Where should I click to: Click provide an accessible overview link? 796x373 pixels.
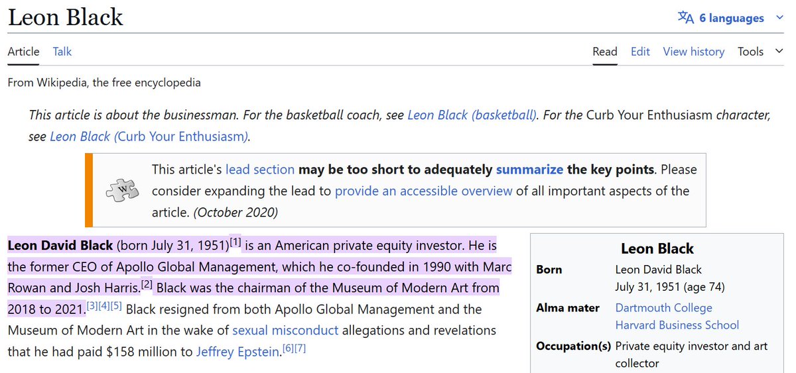coord(423,191)
